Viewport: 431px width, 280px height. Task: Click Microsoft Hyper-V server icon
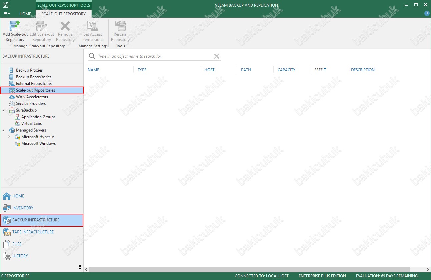point(17,137)
